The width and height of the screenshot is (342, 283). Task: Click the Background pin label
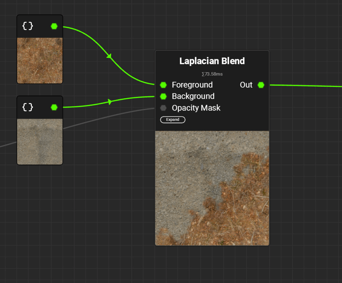point(193,96)
